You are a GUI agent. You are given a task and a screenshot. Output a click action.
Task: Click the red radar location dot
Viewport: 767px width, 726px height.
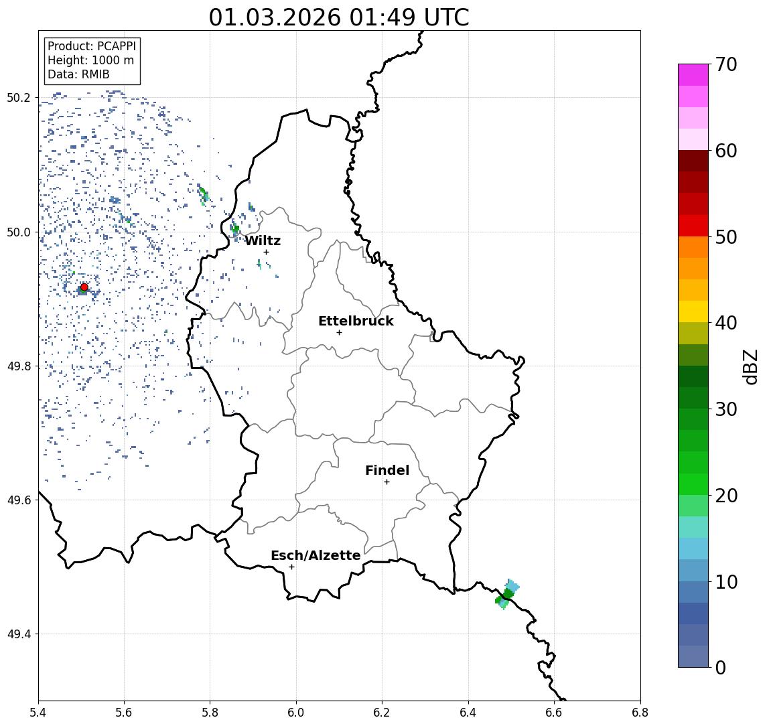(84, 287)
